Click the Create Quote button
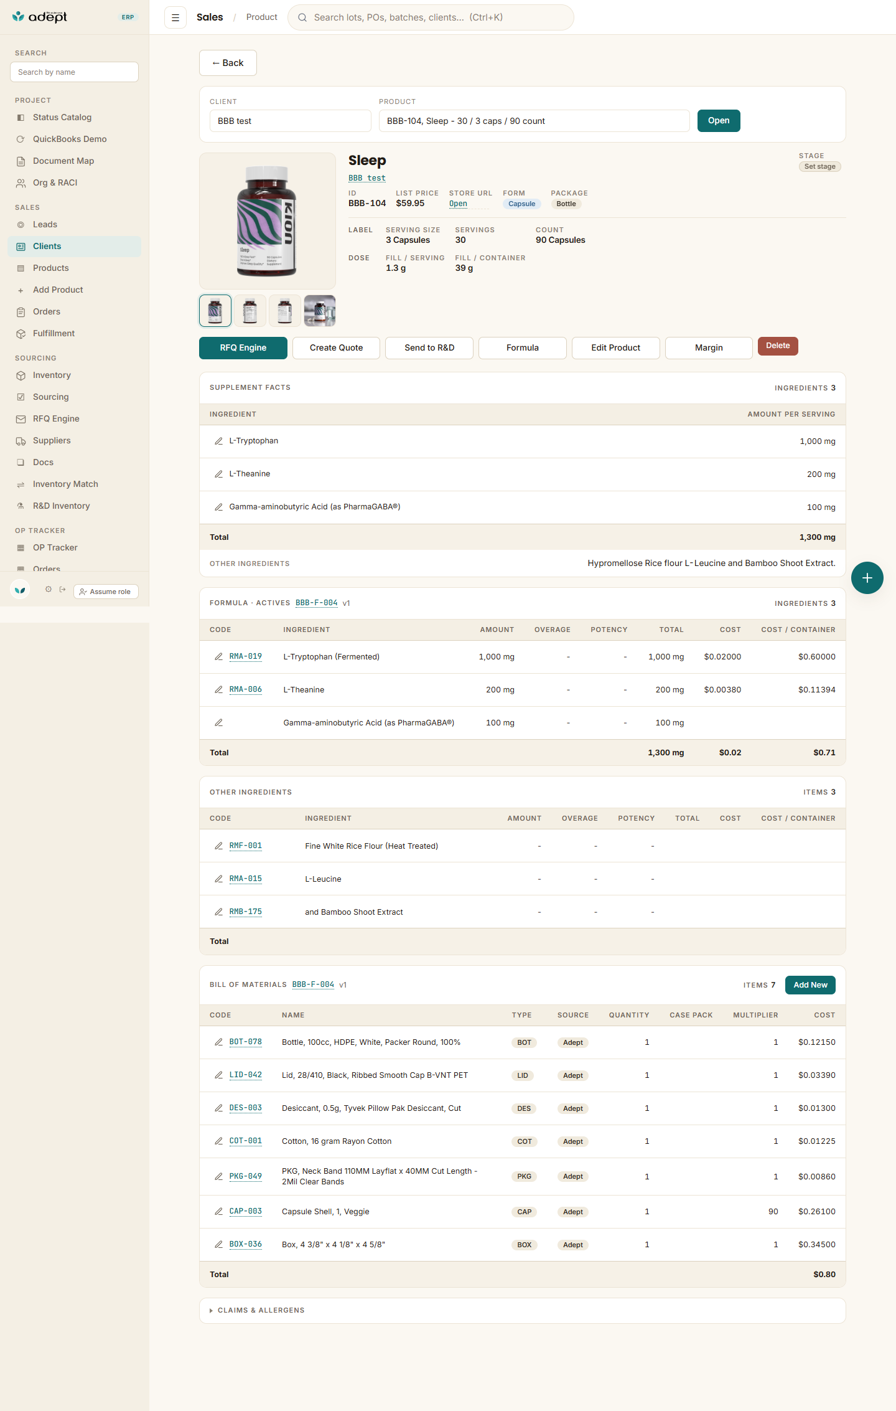Viewport: 896px width, 1411px height. pos(336,348)
